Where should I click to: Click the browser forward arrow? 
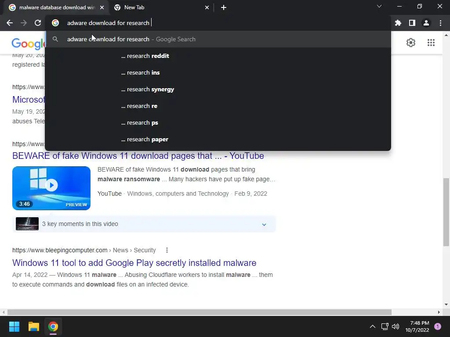(24, 23)
